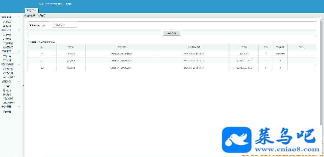Toggle the third sidebar group's arrow

point(19,51)
